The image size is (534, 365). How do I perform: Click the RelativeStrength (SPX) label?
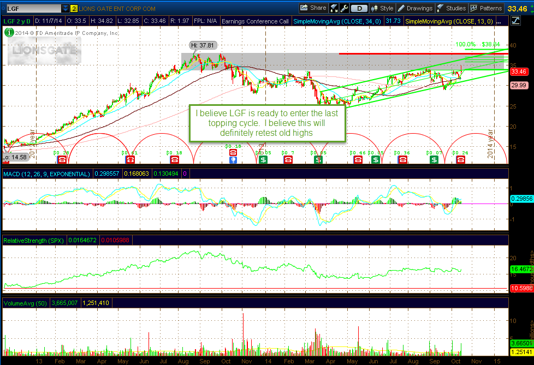(x=34, y=241)
